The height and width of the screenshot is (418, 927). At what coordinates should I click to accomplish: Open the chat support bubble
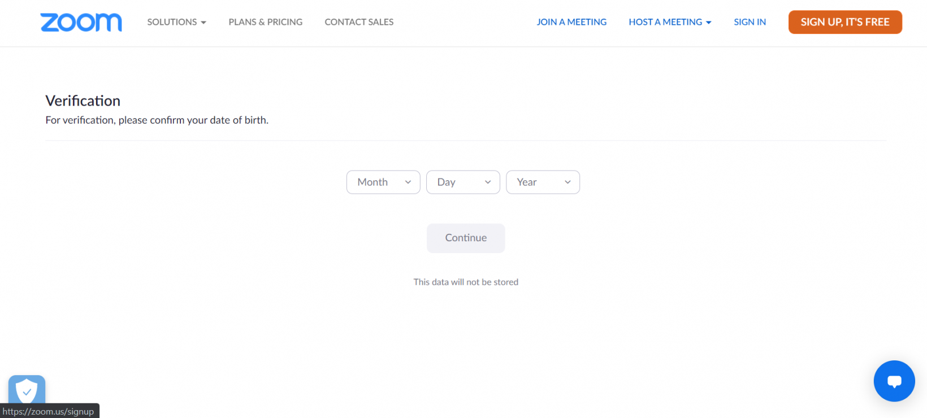click(x=894, y=381)
